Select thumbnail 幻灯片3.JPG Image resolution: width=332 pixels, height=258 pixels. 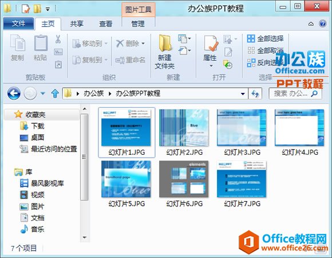[x=242, y=132]
